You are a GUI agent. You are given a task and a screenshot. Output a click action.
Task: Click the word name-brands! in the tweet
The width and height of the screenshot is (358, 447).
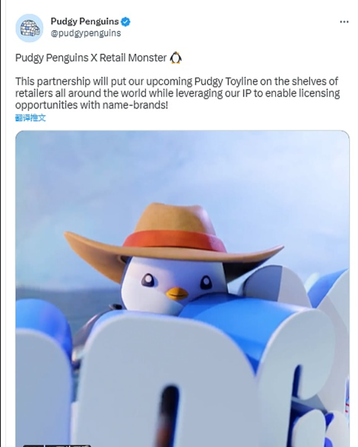[x=135, y=105]
